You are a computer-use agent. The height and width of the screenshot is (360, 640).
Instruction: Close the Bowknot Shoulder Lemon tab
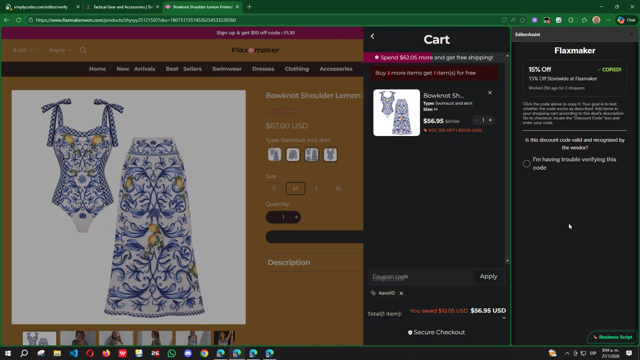click(x=237, y=7)
